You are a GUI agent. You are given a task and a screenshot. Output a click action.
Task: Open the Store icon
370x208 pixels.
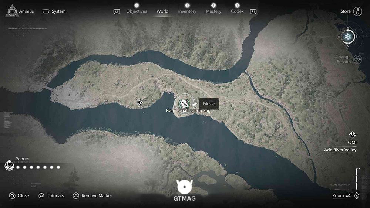pos(357,11)
